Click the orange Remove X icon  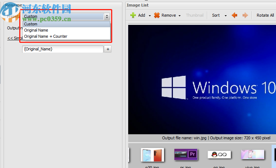coord(157,15)
